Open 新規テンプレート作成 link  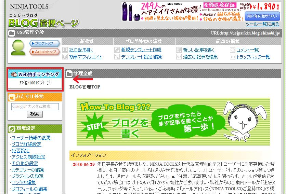(141, 50)
